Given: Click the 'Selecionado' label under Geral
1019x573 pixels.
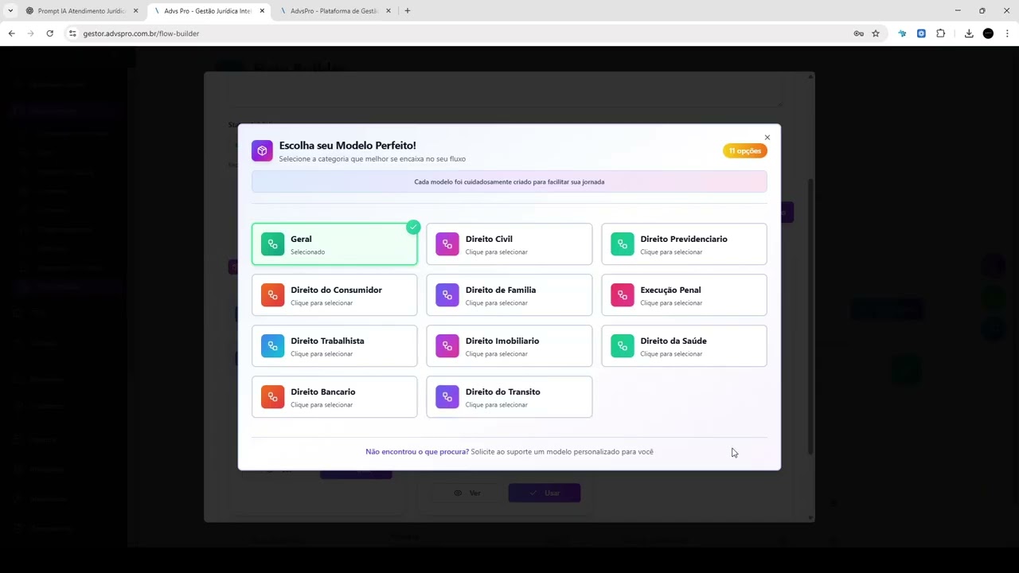Looking at the screenshot, I should tap(307, 252).
